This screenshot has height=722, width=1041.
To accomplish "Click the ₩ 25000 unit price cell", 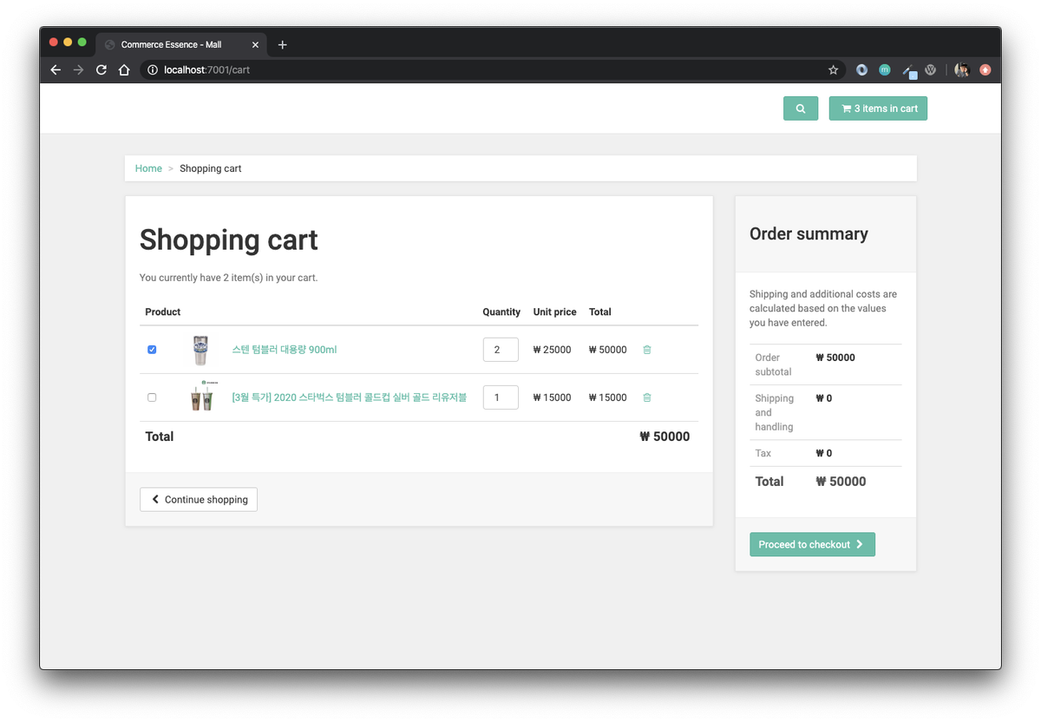I will coord(553,350).
